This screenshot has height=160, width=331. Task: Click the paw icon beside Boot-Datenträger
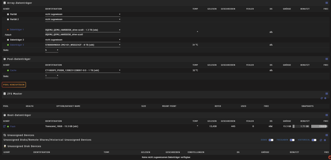click(x=5, y=115)
